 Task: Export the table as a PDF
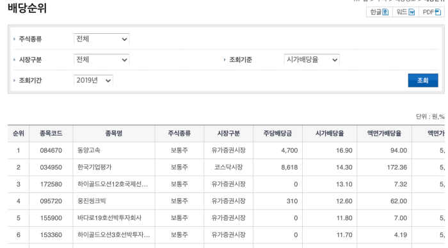pos(431,12)
